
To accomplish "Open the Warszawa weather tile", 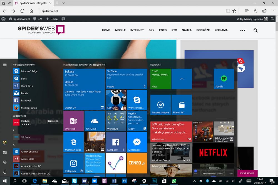I will (x=116, y=121).
